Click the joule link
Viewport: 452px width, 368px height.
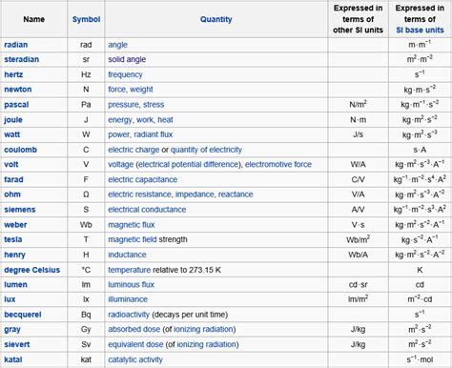[x=13, y=120]
